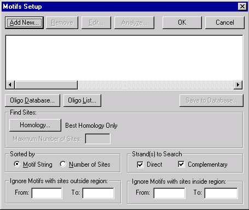This screenshot has height=210, width=249.
Task: Click the scrollbar track right of thumb
Action: click(155, 85)
